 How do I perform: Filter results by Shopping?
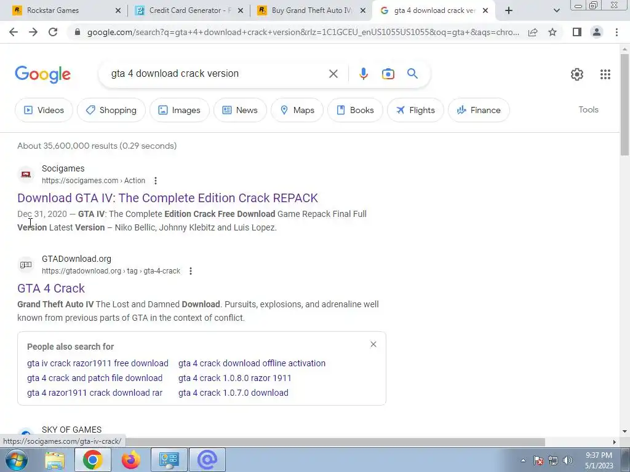[111, 110]
